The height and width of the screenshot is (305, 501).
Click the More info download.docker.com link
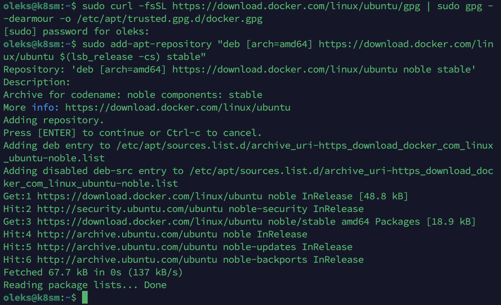178,107
